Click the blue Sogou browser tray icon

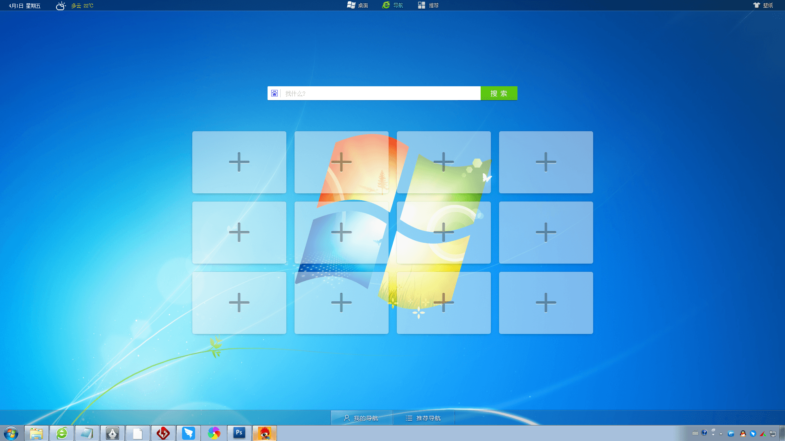(731, 434)
